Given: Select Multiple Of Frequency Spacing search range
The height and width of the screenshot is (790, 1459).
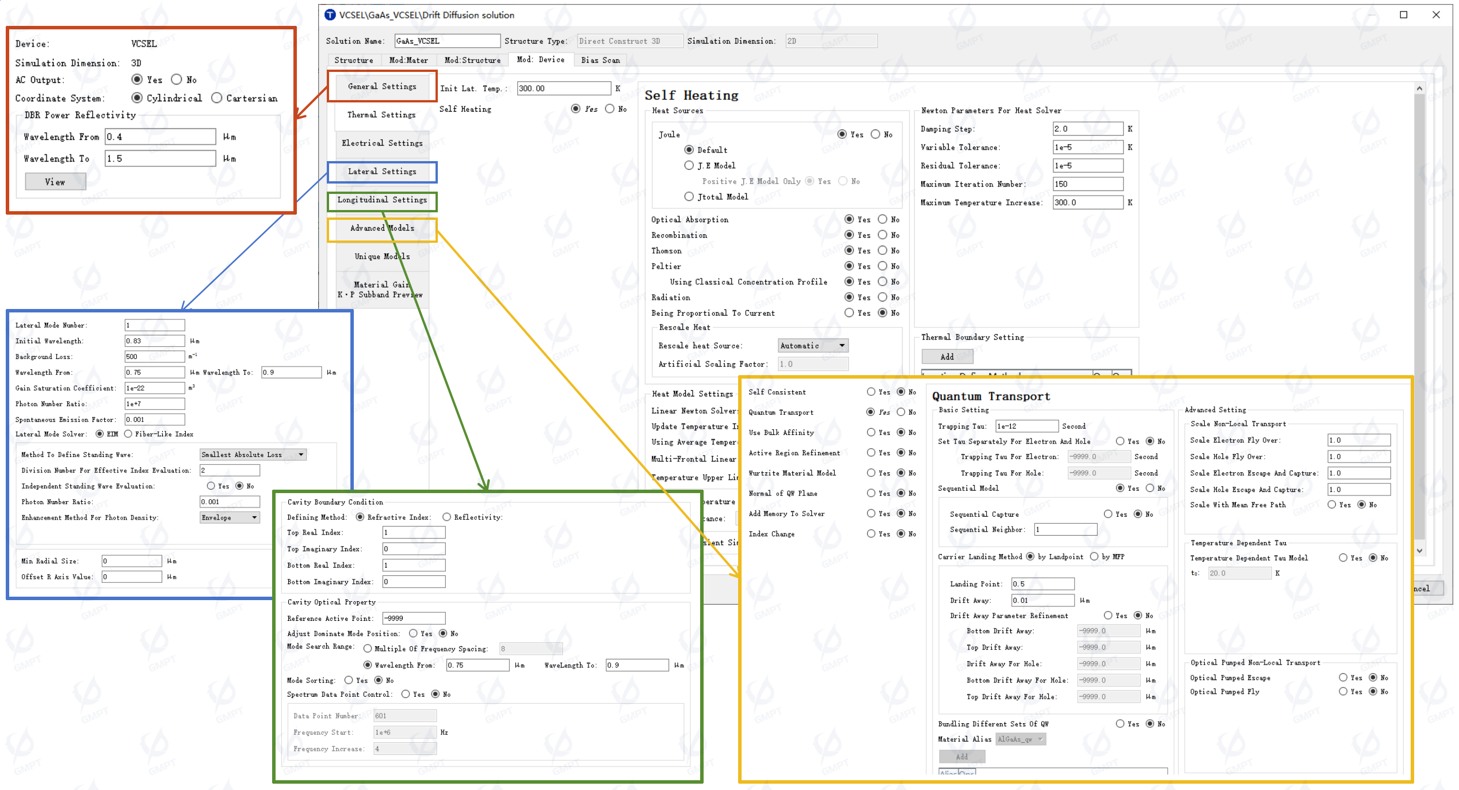Looking at the screenshot, I should click(x=367, y=648).
